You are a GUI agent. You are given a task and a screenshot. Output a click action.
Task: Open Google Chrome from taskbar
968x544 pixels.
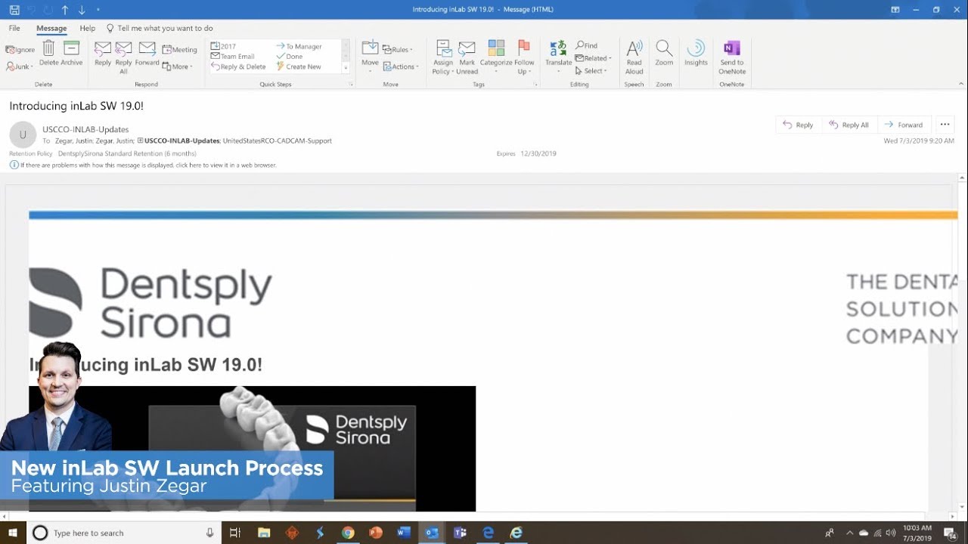[348, 533]
